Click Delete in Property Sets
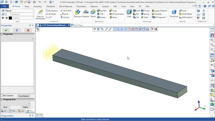 26,107
